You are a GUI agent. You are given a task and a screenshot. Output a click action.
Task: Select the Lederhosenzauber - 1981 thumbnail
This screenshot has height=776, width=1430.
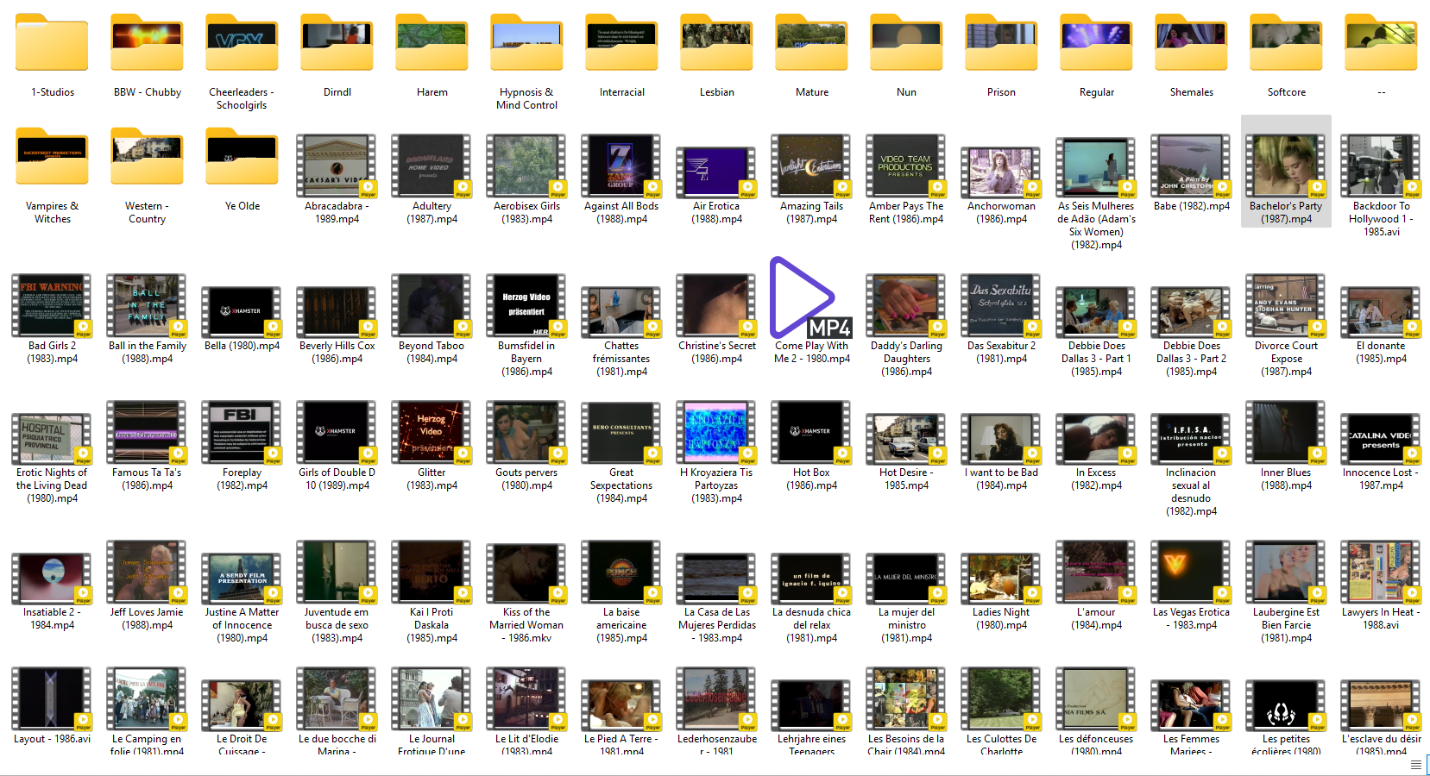pyautogui.click(x=716, y=699)
